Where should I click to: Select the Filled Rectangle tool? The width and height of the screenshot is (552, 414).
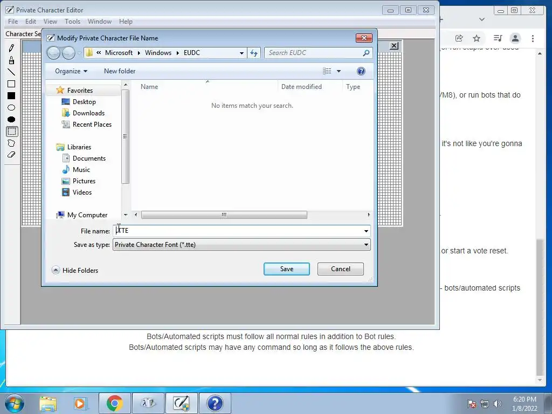11,96
